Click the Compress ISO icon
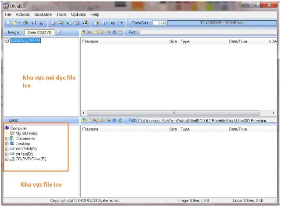The width and height of the screenshot is (281, 206). click(61, 23)
